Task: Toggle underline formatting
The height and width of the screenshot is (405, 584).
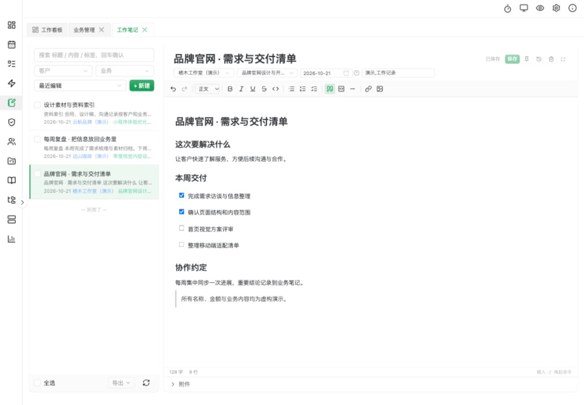Action: click(x=253, y=89)
